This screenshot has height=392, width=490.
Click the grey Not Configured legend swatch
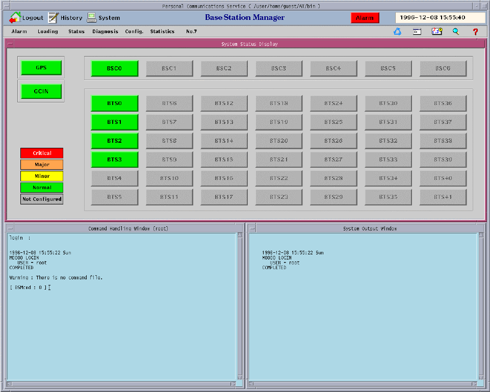(42, 199)
